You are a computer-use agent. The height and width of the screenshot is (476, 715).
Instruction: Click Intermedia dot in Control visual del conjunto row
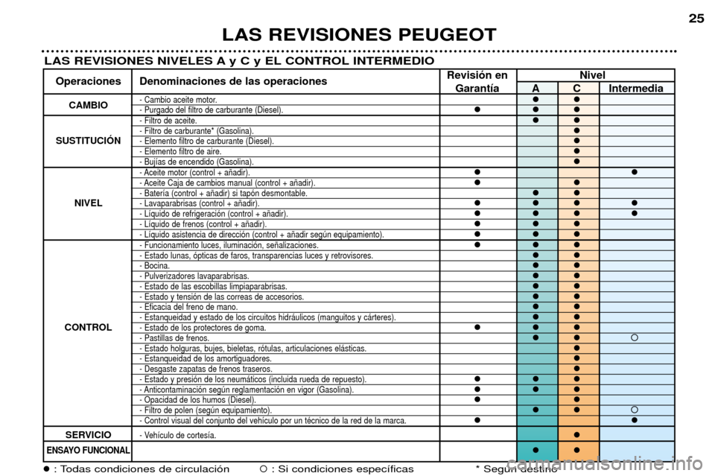(x=635, y=420)
